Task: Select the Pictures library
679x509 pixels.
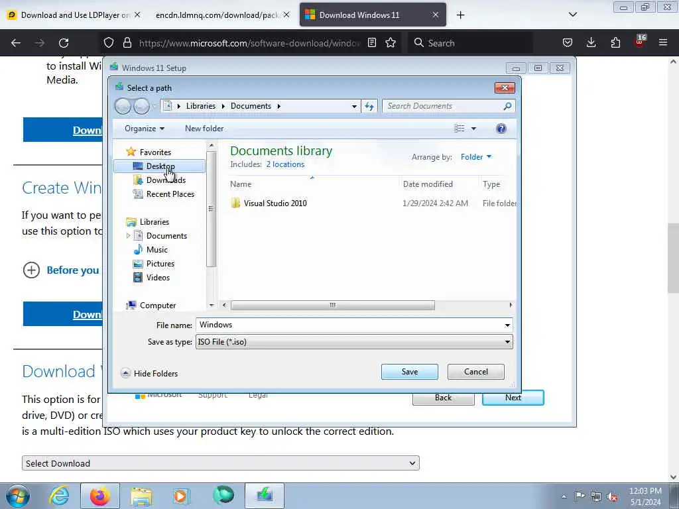Action: (x=154, y=264)
